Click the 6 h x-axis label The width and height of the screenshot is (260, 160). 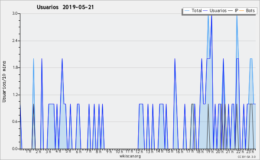(x=78, y=151)
